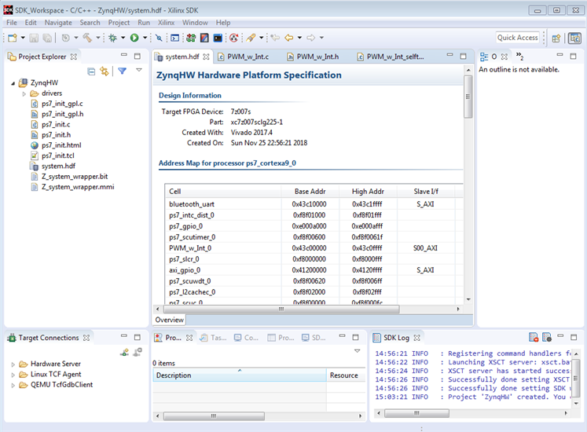The width and height of the screenshot is (587, 432).
Task: Show hidden Outline panel tabs chevron
Action: (519, 56)
